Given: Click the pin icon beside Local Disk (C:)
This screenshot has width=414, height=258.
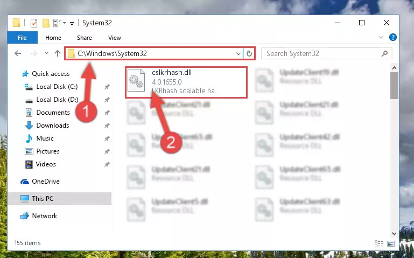Looking at the screenshot, I should point(107,87).
